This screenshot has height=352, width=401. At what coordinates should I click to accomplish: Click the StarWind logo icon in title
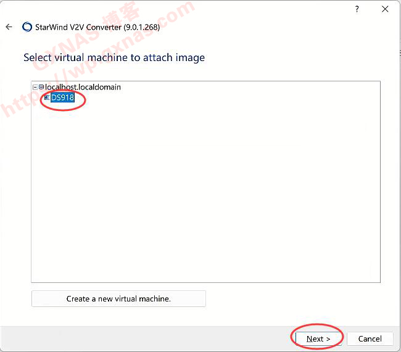tap(27, 27)
